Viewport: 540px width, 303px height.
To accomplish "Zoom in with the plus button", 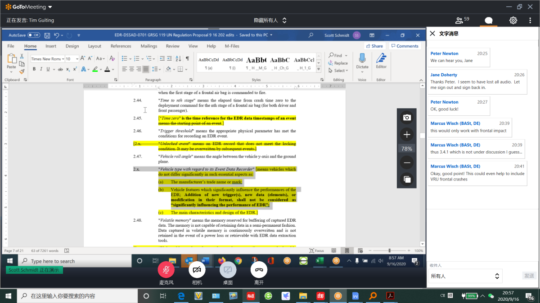I will 407,135.
